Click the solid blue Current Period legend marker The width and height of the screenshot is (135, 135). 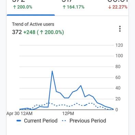(x=19, y=121)
